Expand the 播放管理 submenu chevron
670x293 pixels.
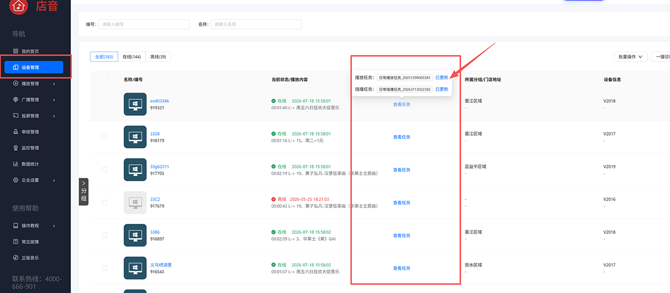click(x=54, y=83)
